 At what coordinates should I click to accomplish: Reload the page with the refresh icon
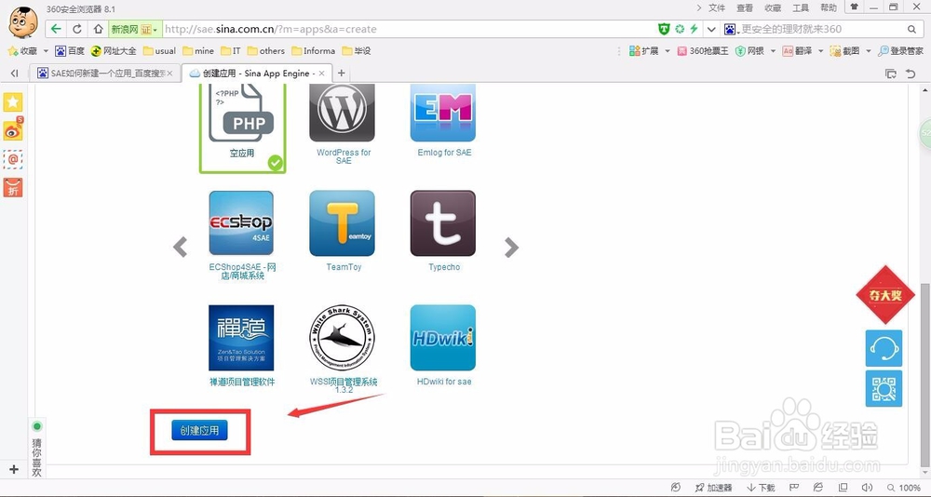click(x=77, y=29)
